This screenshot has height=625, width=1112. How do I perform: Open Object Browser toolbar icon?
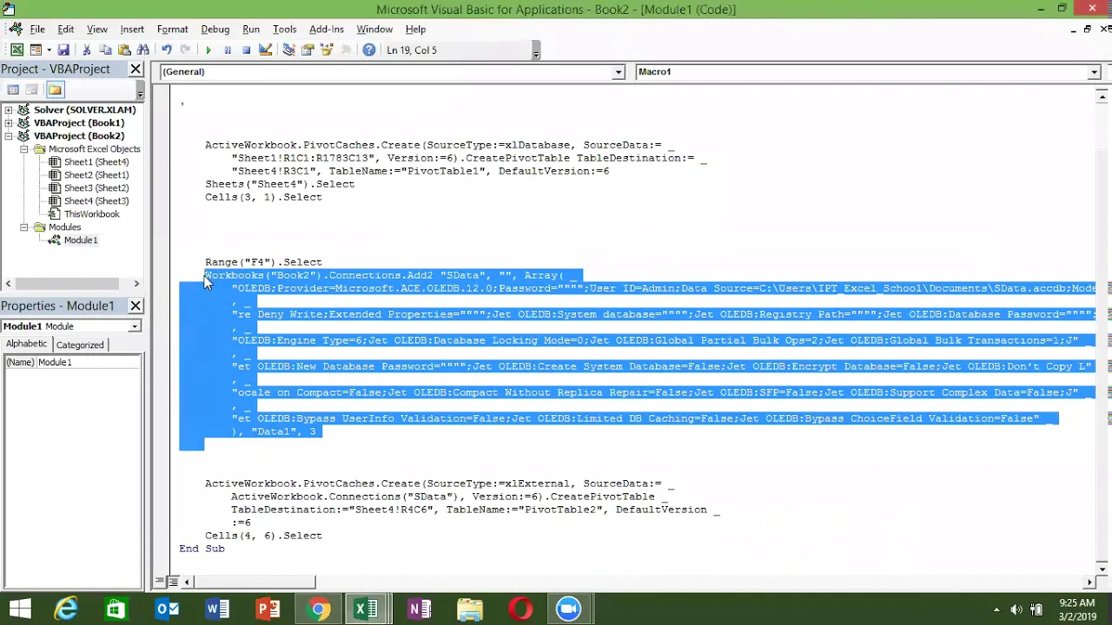pos(327,50)
